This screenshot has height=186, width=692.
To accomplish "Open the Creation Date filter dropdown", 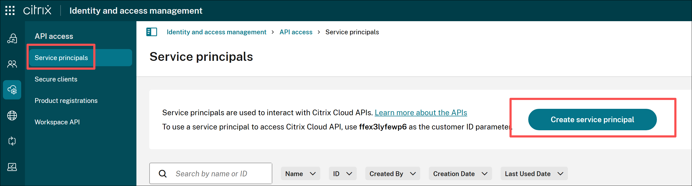I will tap(460, 174).
